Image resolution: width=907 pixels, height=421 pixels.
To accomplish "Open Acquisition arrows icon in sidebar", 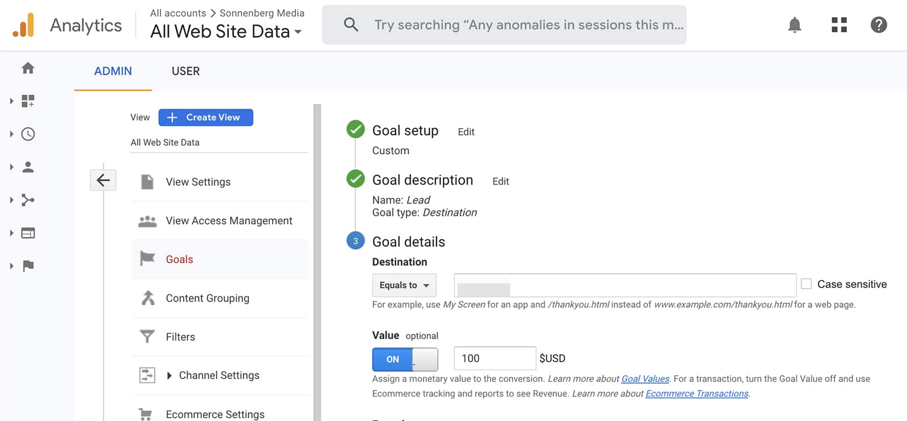I will pos(28,200).
